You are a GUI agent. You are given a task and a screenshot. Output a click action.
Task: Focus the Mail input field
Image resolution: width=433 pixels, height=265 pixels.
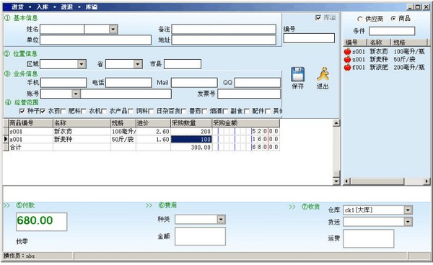point(194,83)
